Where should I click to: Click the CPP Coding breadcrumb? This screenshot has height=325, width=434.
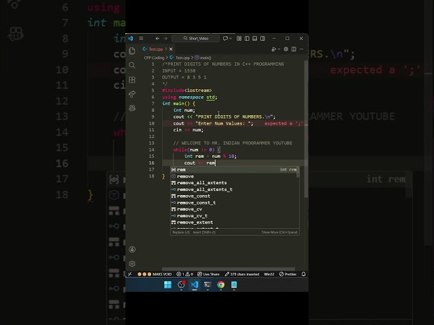click(154, 58)
